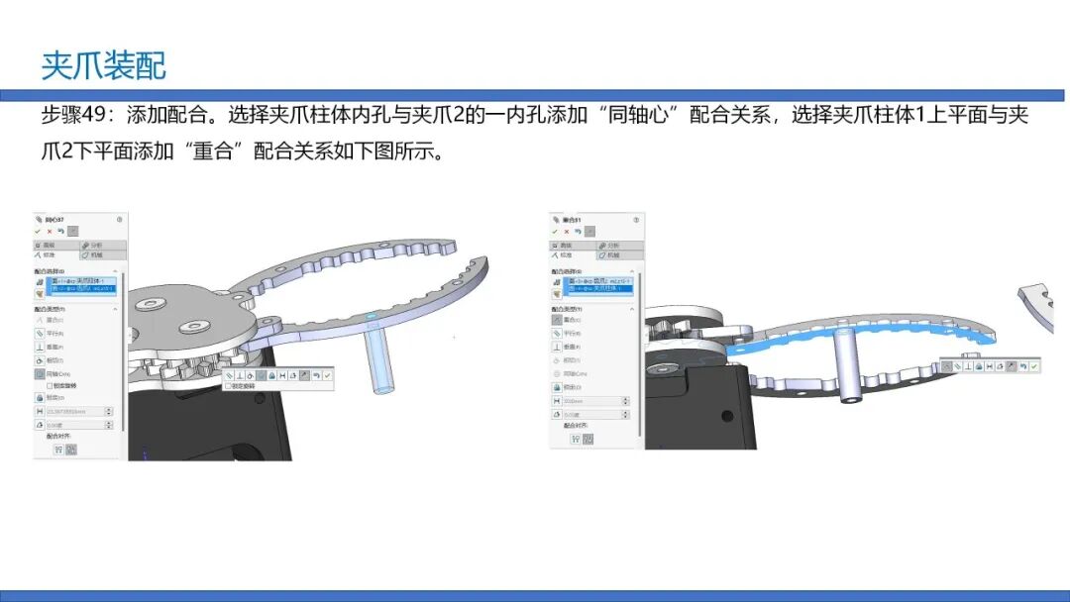The height and width of the screenshot is (602, 1070).
Task: Select aligned mate alignment in left panel
Action: (58, 450)
